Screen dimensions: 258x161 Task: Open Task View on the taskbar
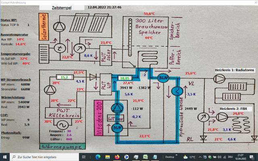click(84, 157)
